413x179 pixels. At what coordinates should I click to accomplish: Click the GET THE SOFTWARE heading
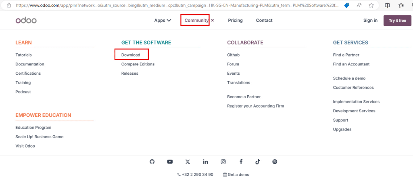tap(146, 42)
